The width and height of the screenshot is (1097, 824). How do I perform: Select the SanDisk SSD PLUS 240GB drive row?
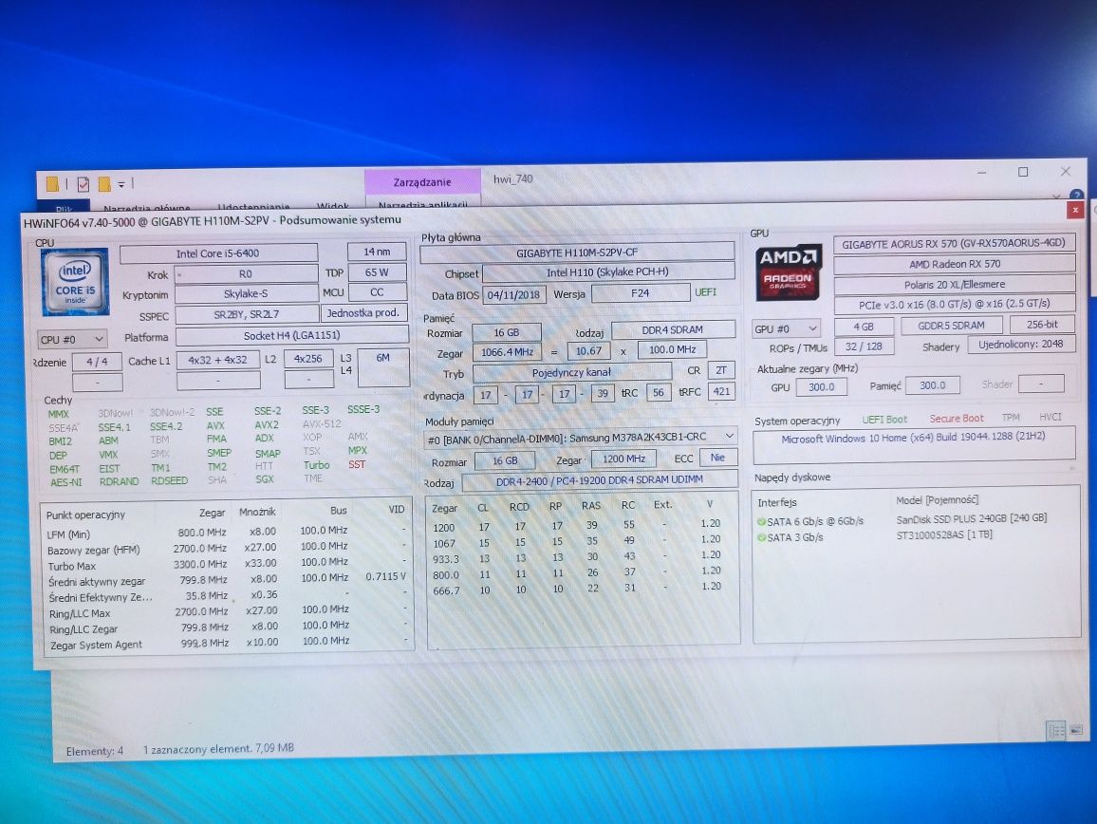(x=902, y=519)
